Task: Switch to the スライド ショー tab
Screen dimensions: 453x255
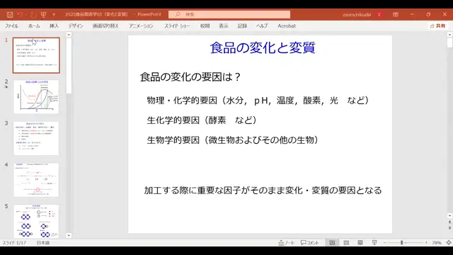Action: click(177, 25)
